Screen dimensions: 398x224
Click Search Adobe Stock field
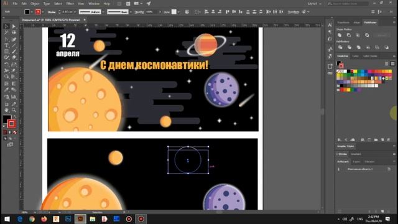pyautogui.click(x=348, y=4)
